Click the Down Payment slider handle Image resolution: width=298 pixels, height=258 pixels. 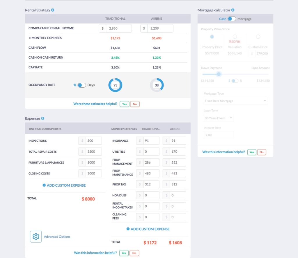[219, 74]
